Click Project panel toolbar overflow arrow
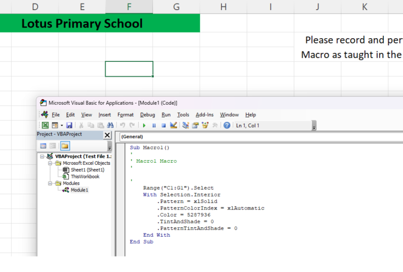 click(109, 146)
